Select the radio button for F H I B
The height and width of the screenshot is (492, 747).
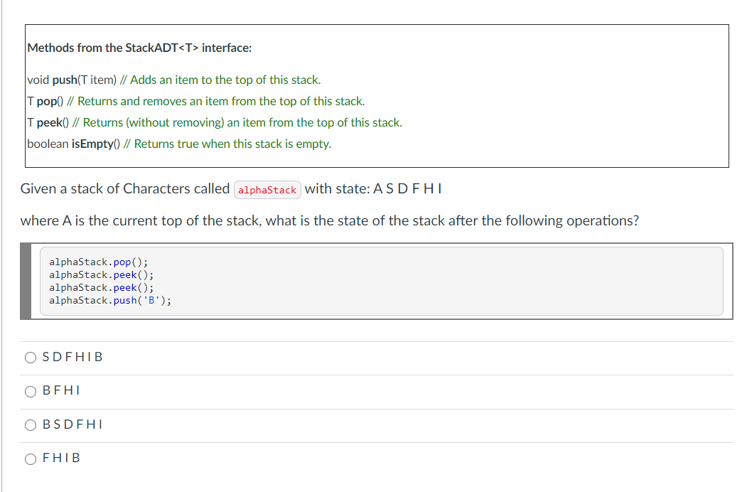click(31, 459)
